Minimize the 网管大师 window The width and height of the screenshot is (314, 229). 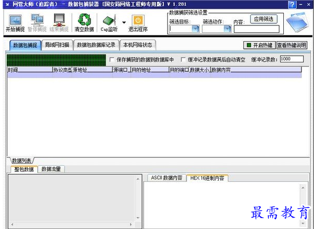point(300,4)
